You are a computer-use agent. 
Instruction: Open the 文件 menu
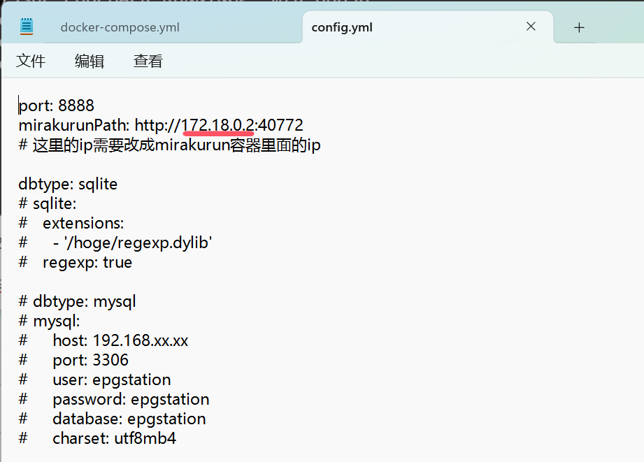(31, 62)
